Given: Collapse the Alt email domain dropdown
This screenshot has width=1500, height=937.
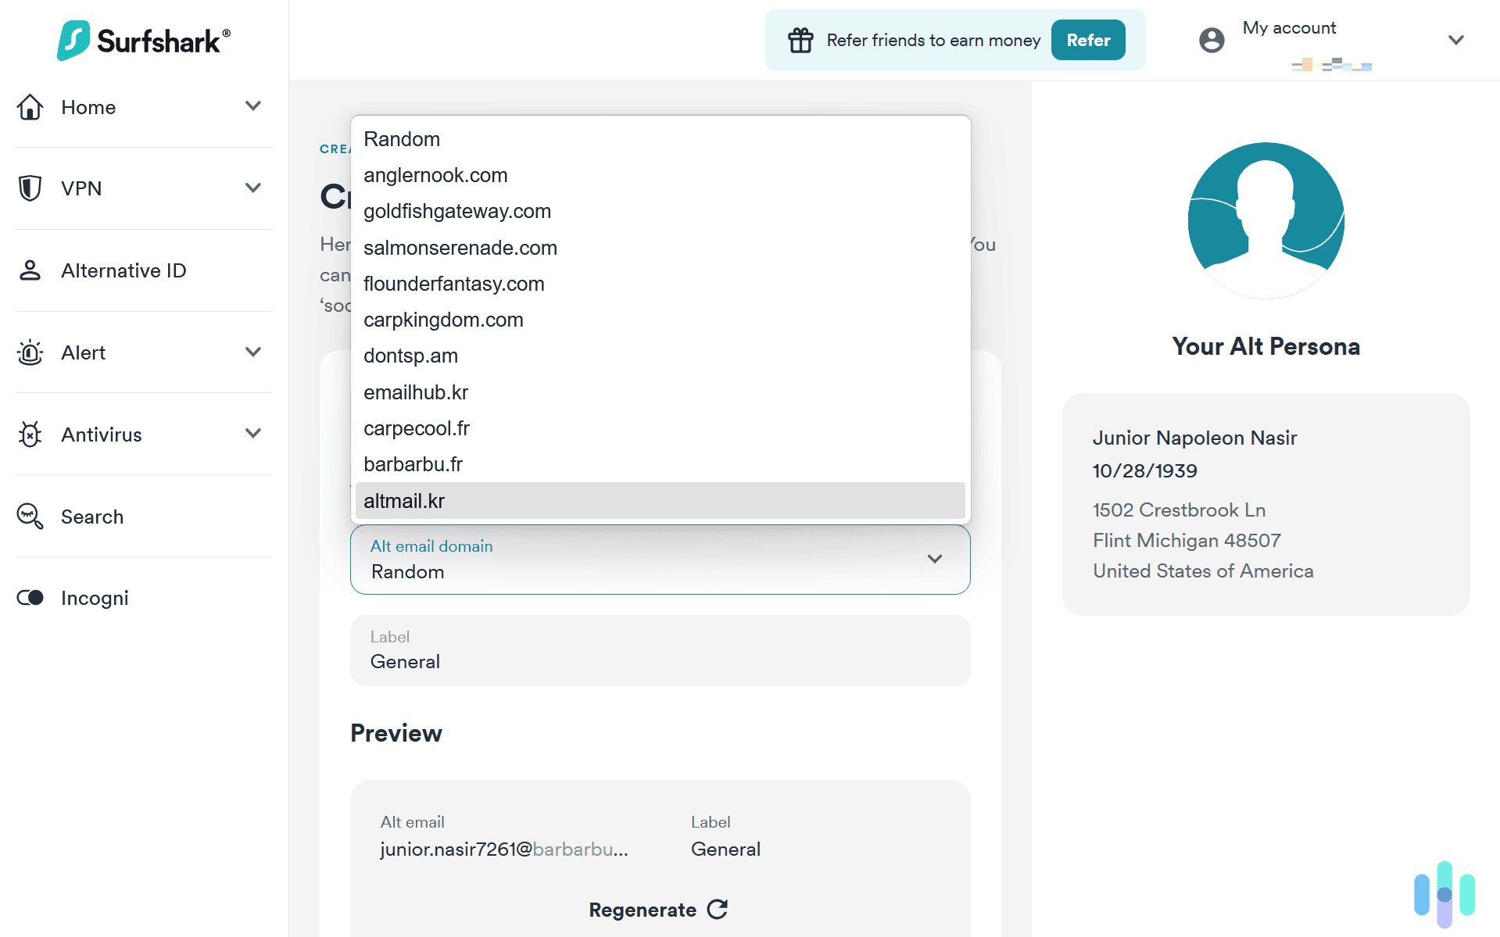Looking at the screenshot, I should coord(934,559).
